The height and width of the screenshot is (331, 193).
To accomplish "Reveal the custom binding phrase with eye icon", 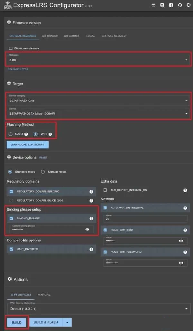I will [x=87, y=230].
